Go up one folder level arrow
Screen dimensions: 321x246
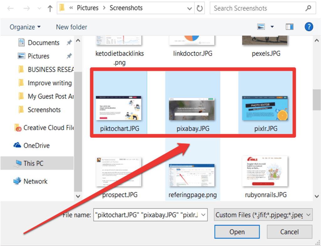click(50, 8)
